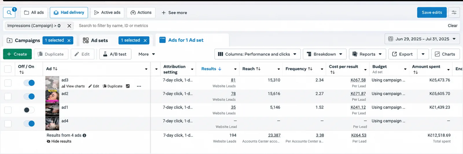This screenshot has width=463, height=154.
Task: Click the info icon beside Results from 4 ads
Action: tap(84, 135)
